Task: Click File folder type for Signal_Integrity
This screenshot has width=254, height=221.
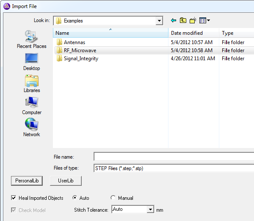Action: pos(233,59)
